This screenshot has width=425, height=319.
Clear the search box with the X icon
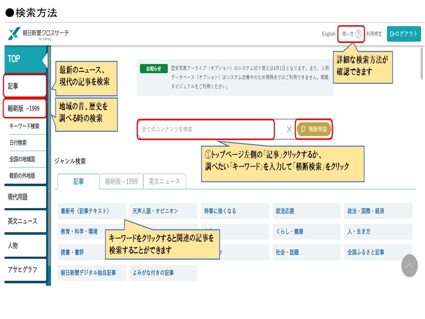pyautogui.click(x=289, y=129)
